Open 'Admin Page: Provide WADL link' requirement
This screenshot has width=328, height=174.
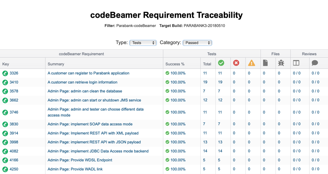(75, 169)
